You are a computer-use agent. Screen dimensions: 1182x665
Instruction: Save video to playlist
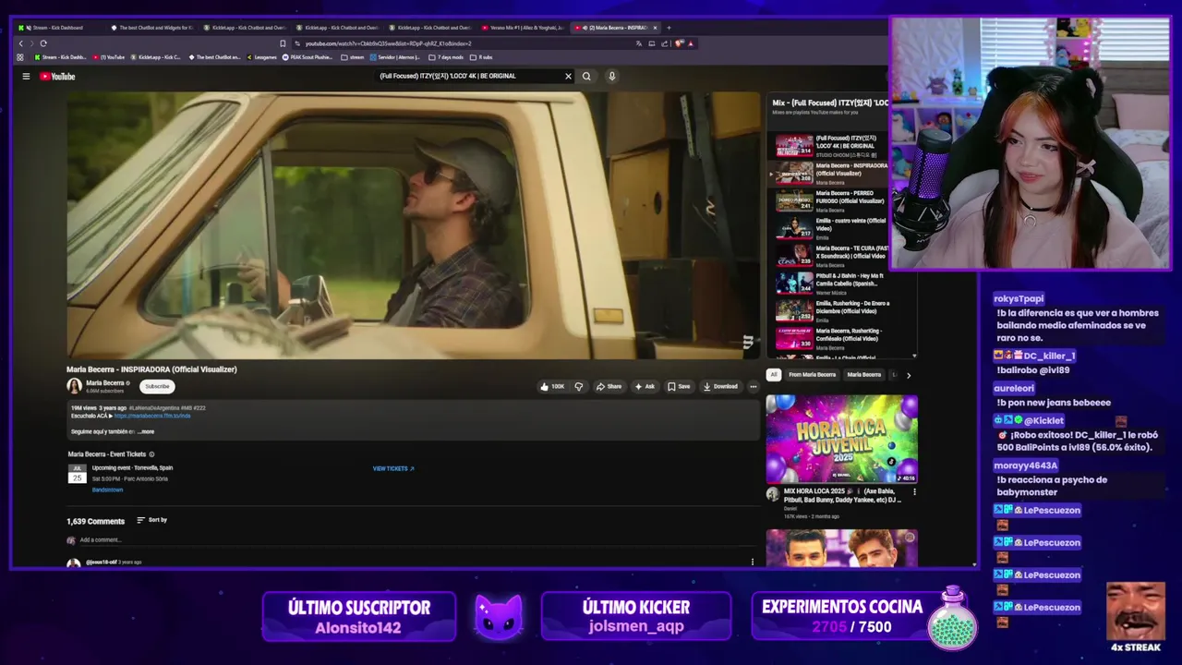click(x=679, y=386)
